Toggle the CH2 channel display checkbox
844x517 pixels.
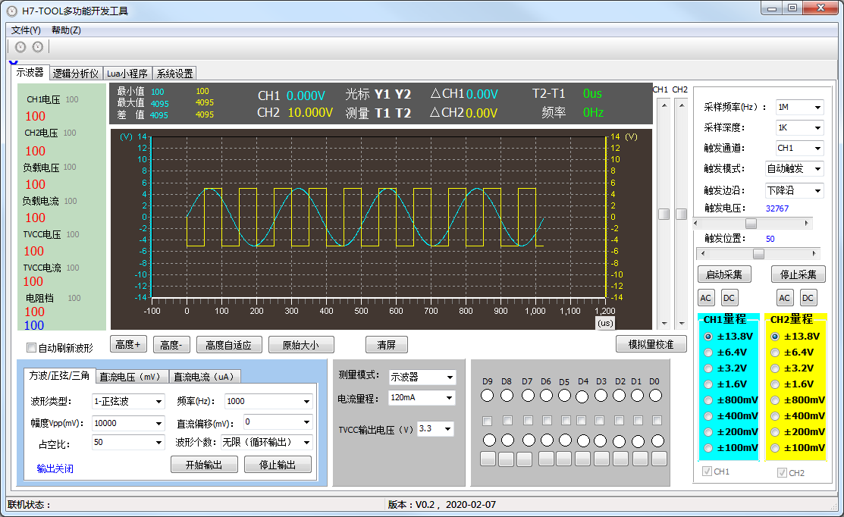(x=782, y=473)
